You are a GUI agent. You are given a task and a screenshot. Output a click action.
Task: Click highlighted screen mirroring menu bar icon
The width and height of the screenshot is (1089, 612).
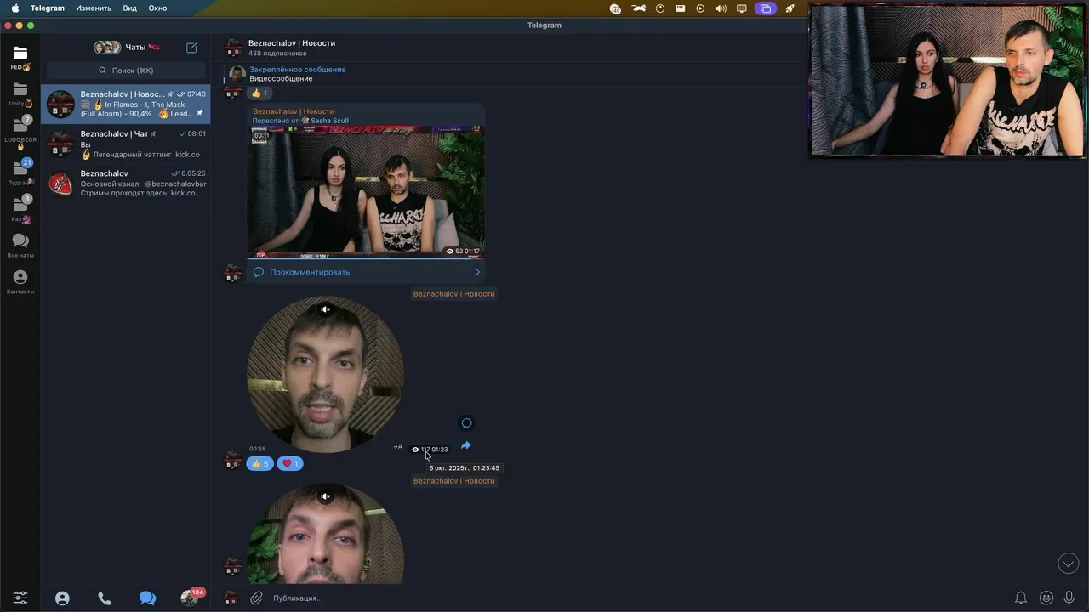coord(766,8)
